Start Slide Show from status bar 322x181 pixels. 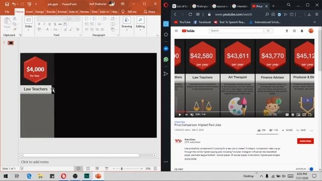107,168
